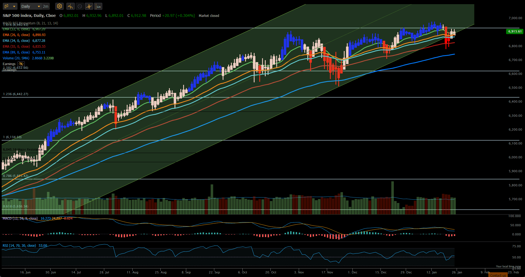
Task: Click the Your local time zone link
Action: tap(508, 266)
